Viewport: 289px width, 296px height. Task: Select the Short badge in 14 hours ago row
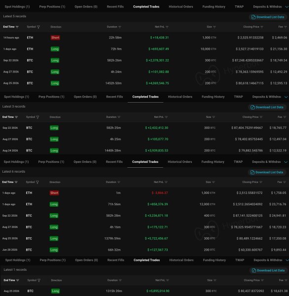tap(55, 37)
